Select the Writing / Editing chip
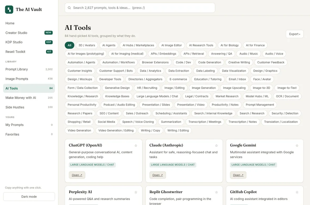 click(x=178, y=130)
